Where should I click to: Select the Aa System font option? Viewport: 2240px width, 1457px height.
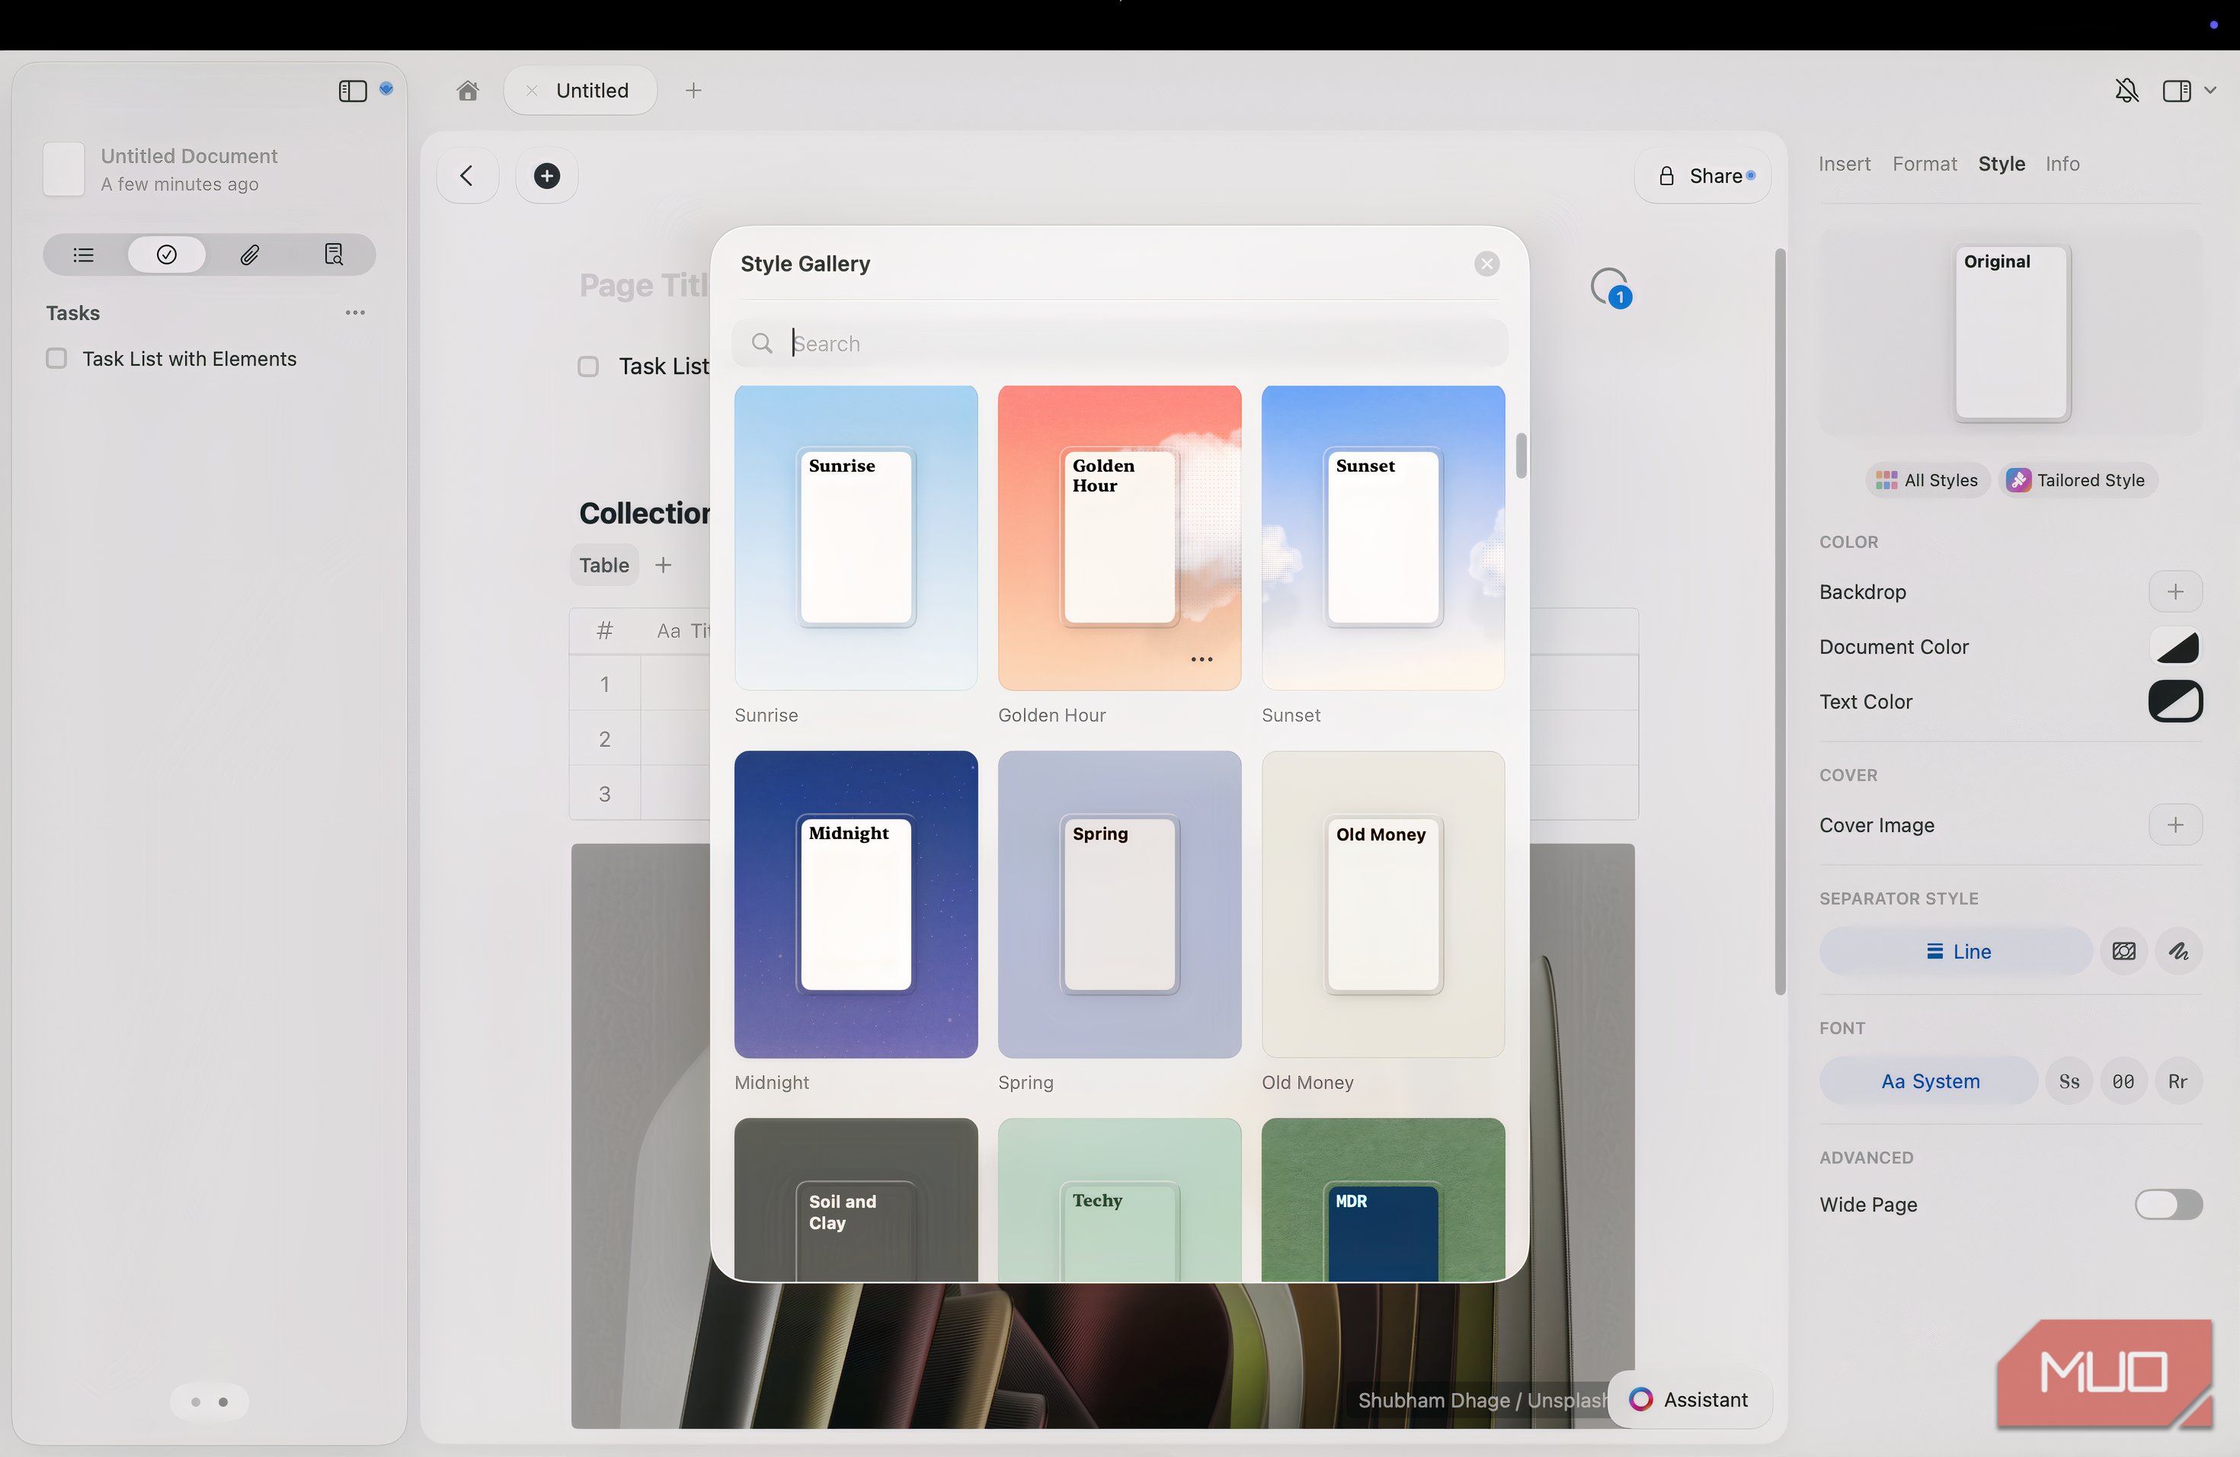tap(1928, 1081)
